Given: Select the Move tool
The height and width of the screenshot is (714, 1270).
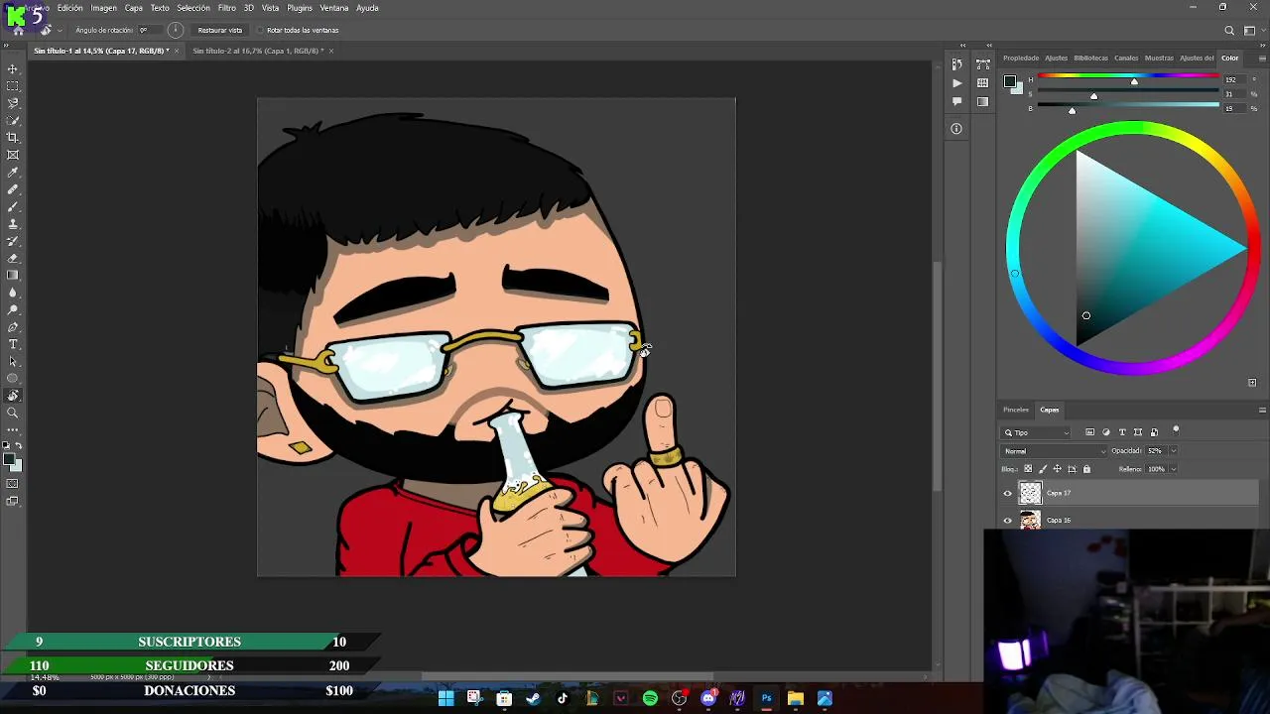Looking at the screenshot, I should pyautogui.click(x=13, y=68).
